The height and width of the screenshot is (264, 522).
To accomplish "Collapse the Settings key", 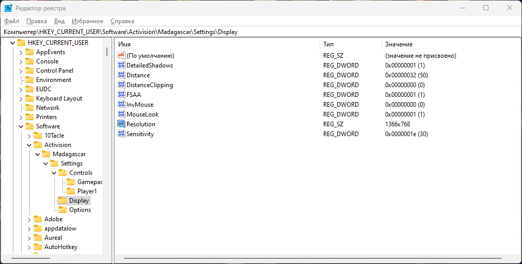I will pyautogui.click(x=45, y=163).
